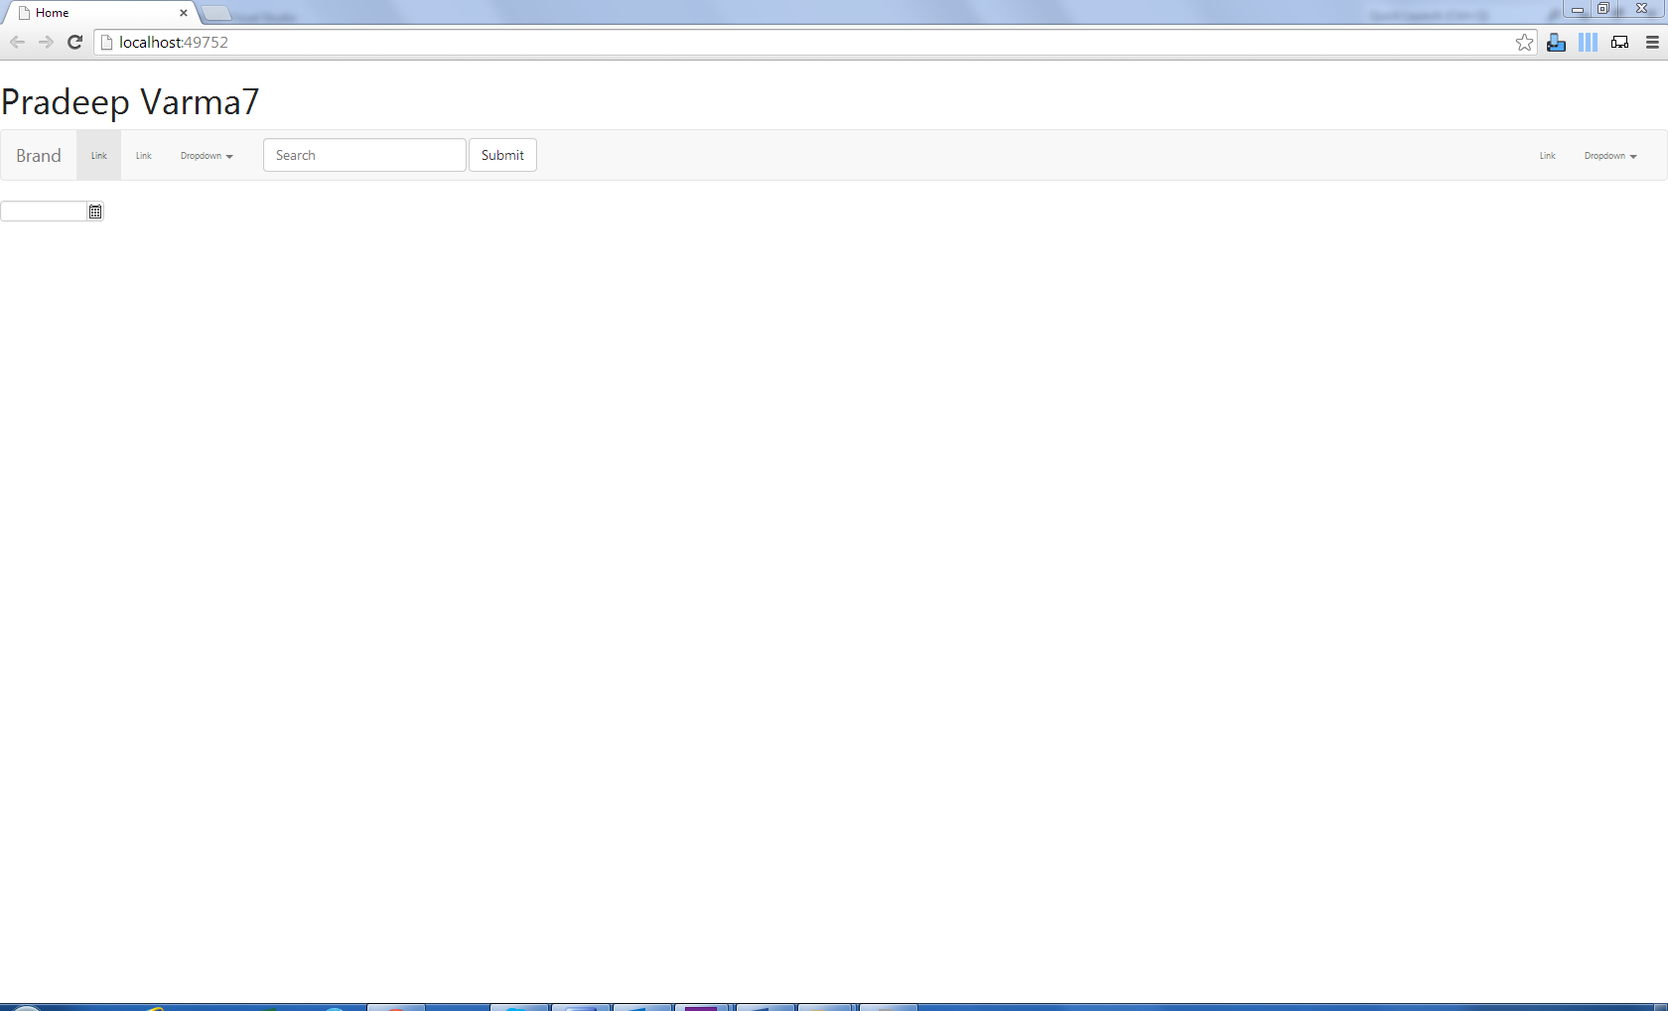Click the blue printer extension icon
This screenshot has height=1011, width=1668.
(1557, 42)
